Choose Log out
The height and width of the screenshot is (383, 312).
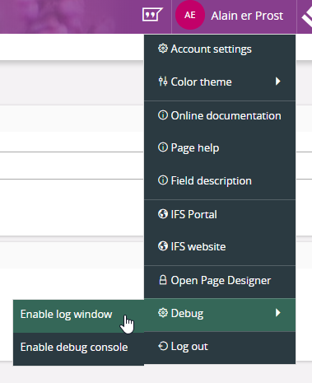(220, 348)
